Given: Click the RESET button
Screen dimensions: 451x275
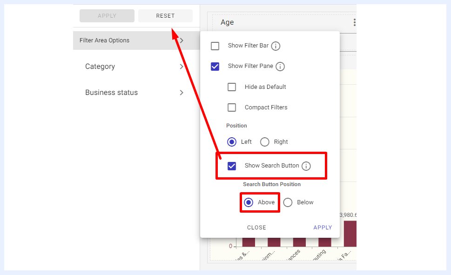Looking at the screenshot, I should point(165,16).
